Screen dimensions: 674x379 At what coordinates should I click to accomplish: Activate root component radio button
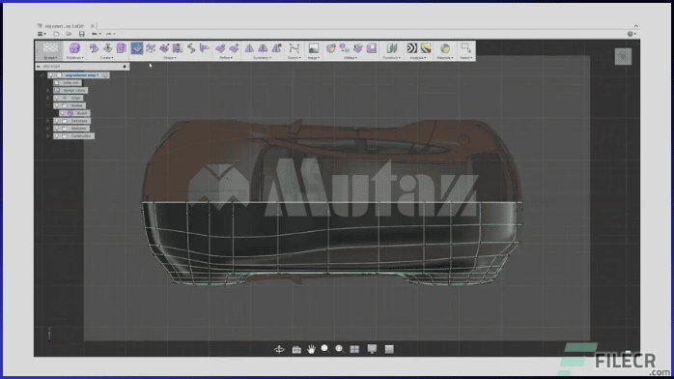(105, 75)
